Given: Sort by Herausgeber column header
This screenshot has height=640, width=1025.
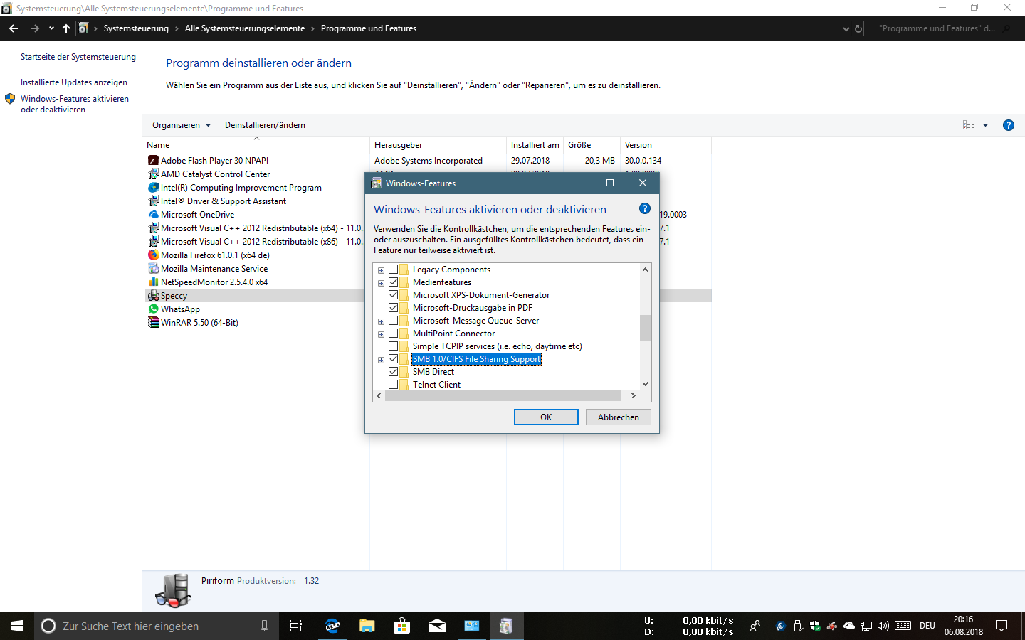Looking at the screenshot, I should (x=438, y=145).
